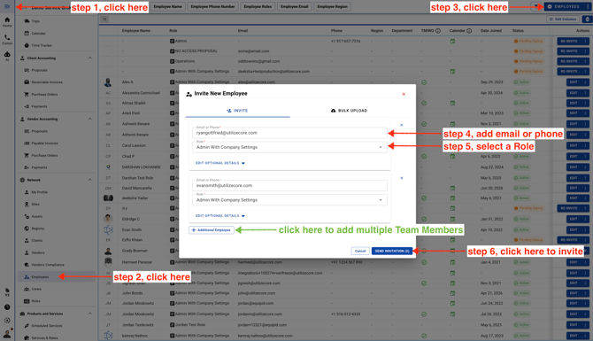Click the sort arrows icon beside Edit Columns
This screenshot has height=341, width=593.
(587, 19)
